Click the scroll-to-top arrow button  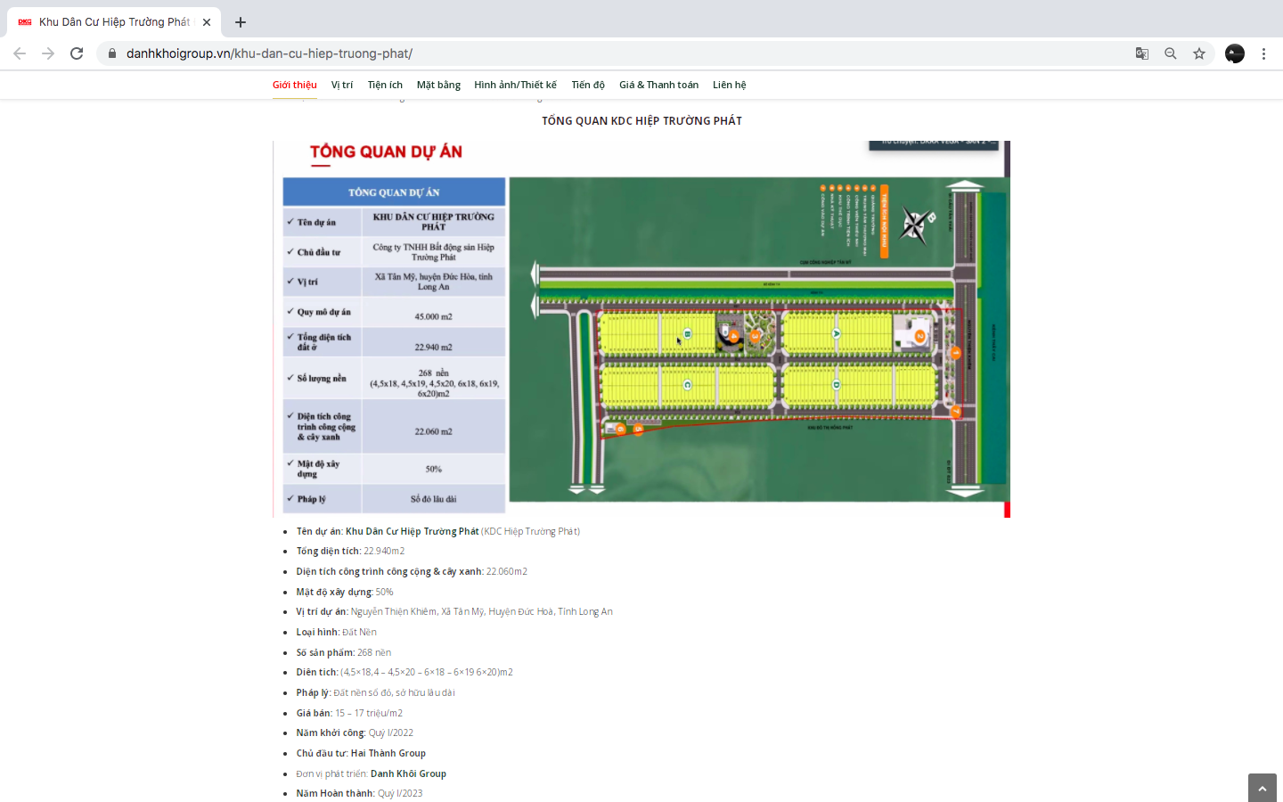click(x=1262, y=789)
